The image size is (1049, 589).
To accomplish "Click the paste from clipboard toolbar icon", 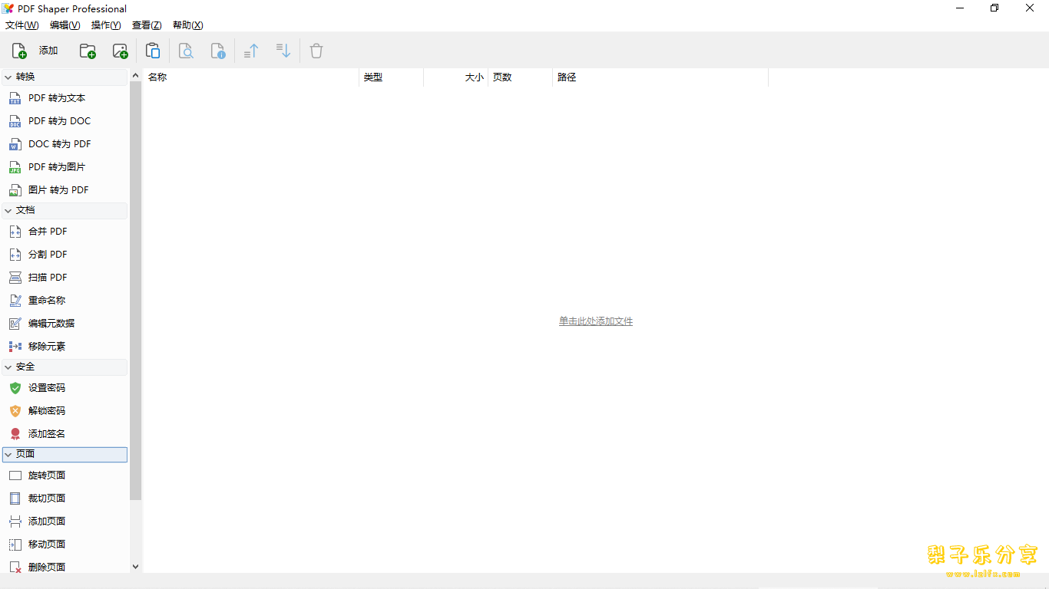I will click(x=153, y=51).
